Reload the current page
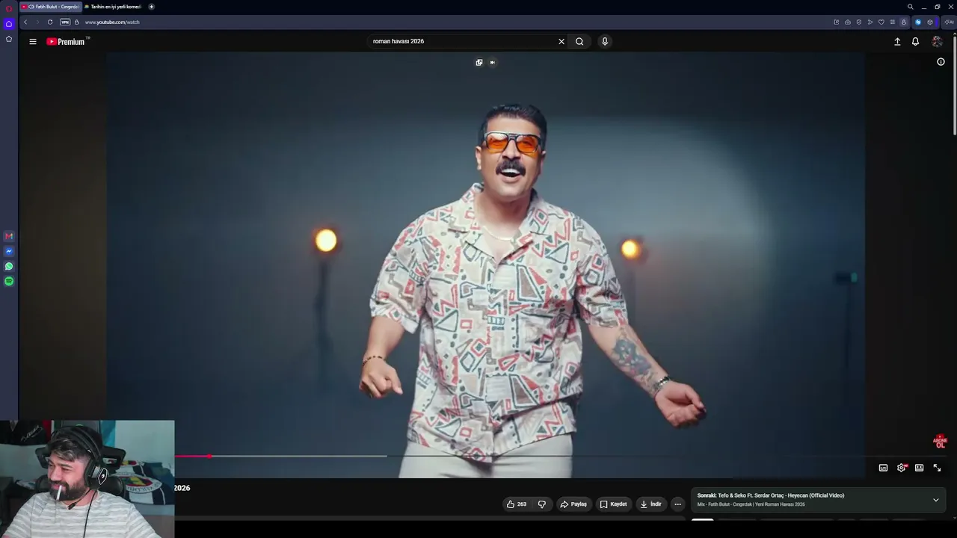 pos(50,22)
